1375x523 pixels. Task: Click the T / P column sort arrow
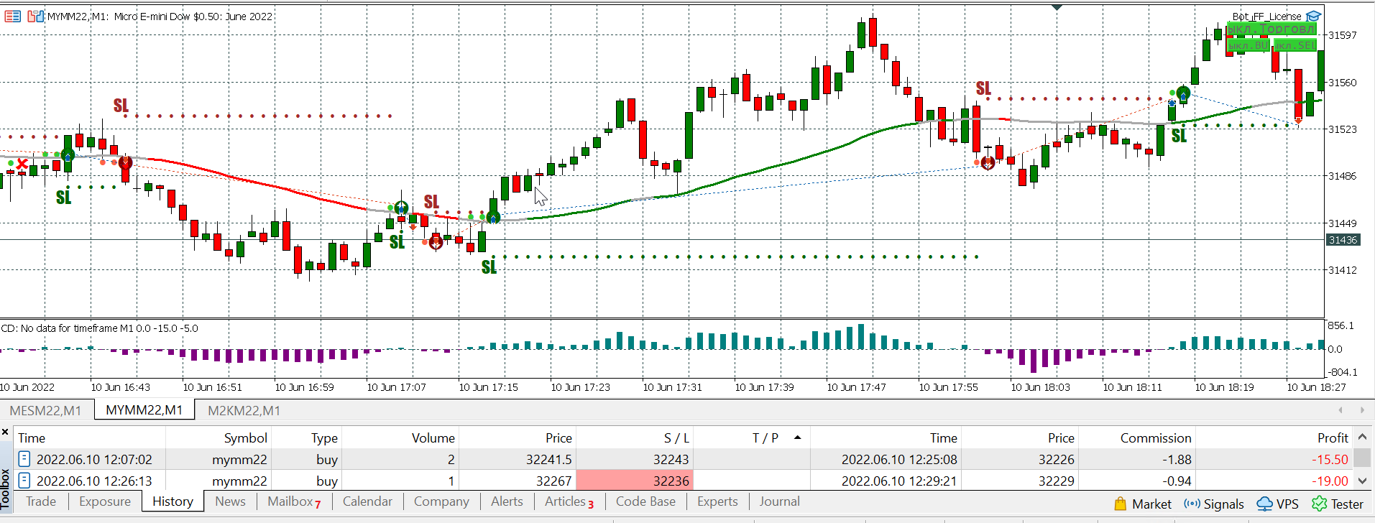(797, 438)
